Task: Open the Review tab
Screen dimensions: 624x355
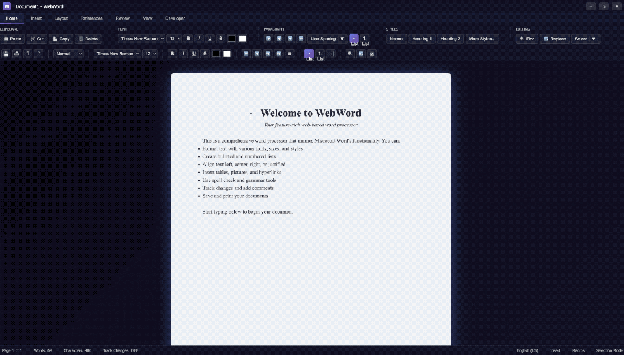Action: [x=123, y=18]
